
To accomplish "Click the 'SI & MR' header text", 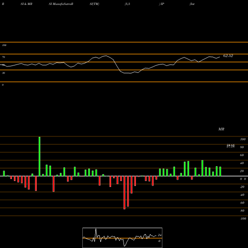I will (26, 4).
